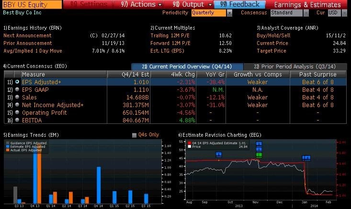The image size is (351, 209).
Task: Switch to Current Period Overview (Q4/14) tab
Action: click(x=187, y=66)
